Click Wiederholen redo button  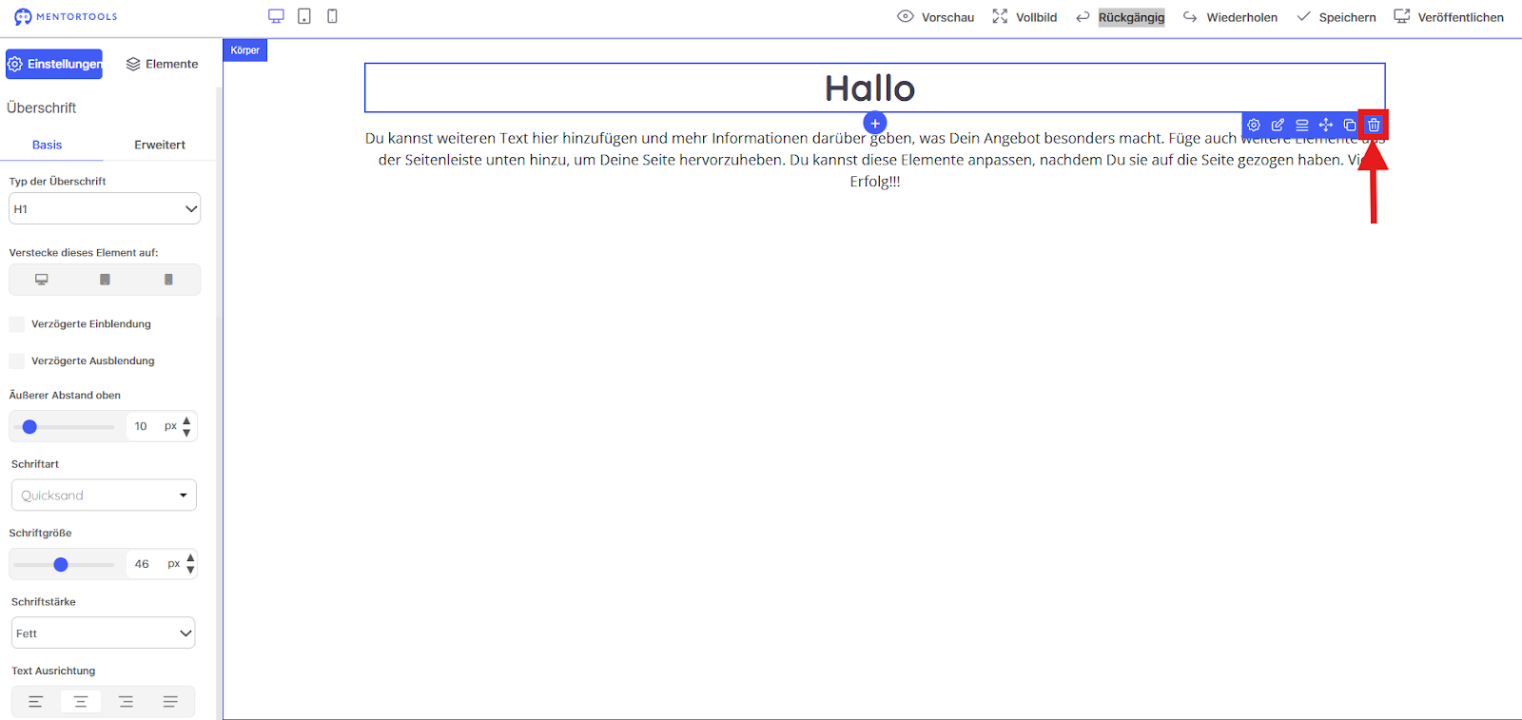pos(1230,17)
